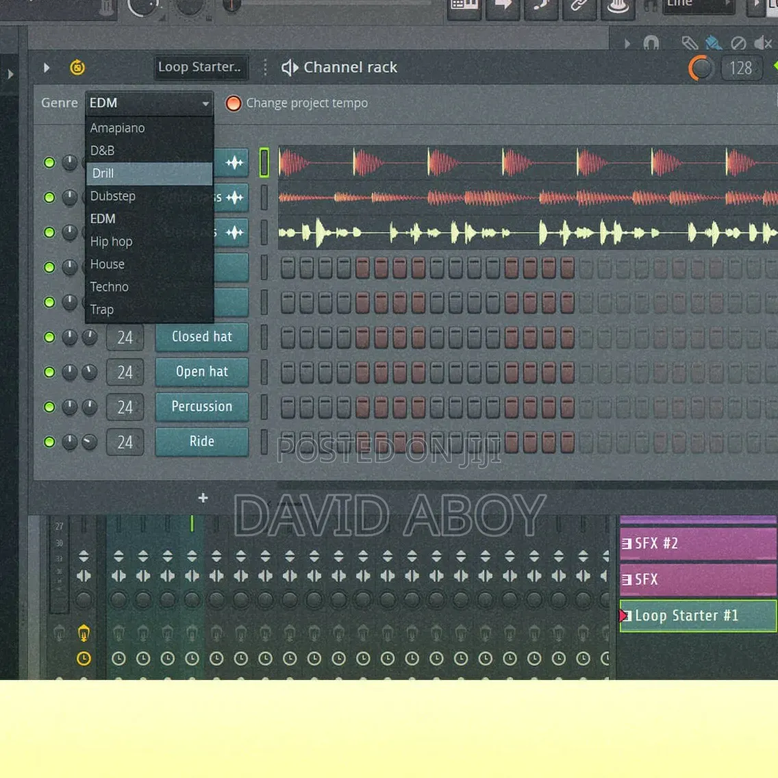Toggle first step of Open hat row
Viewport: 778px width, 778px height.
point(288,372)
